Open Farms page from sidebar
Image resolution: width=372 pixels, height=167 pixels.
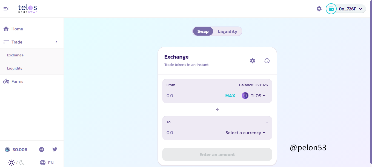[x=17, y=82]
